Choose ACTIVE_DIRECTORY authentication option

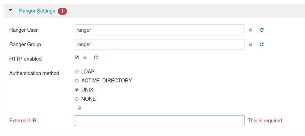tap(77, 81)
